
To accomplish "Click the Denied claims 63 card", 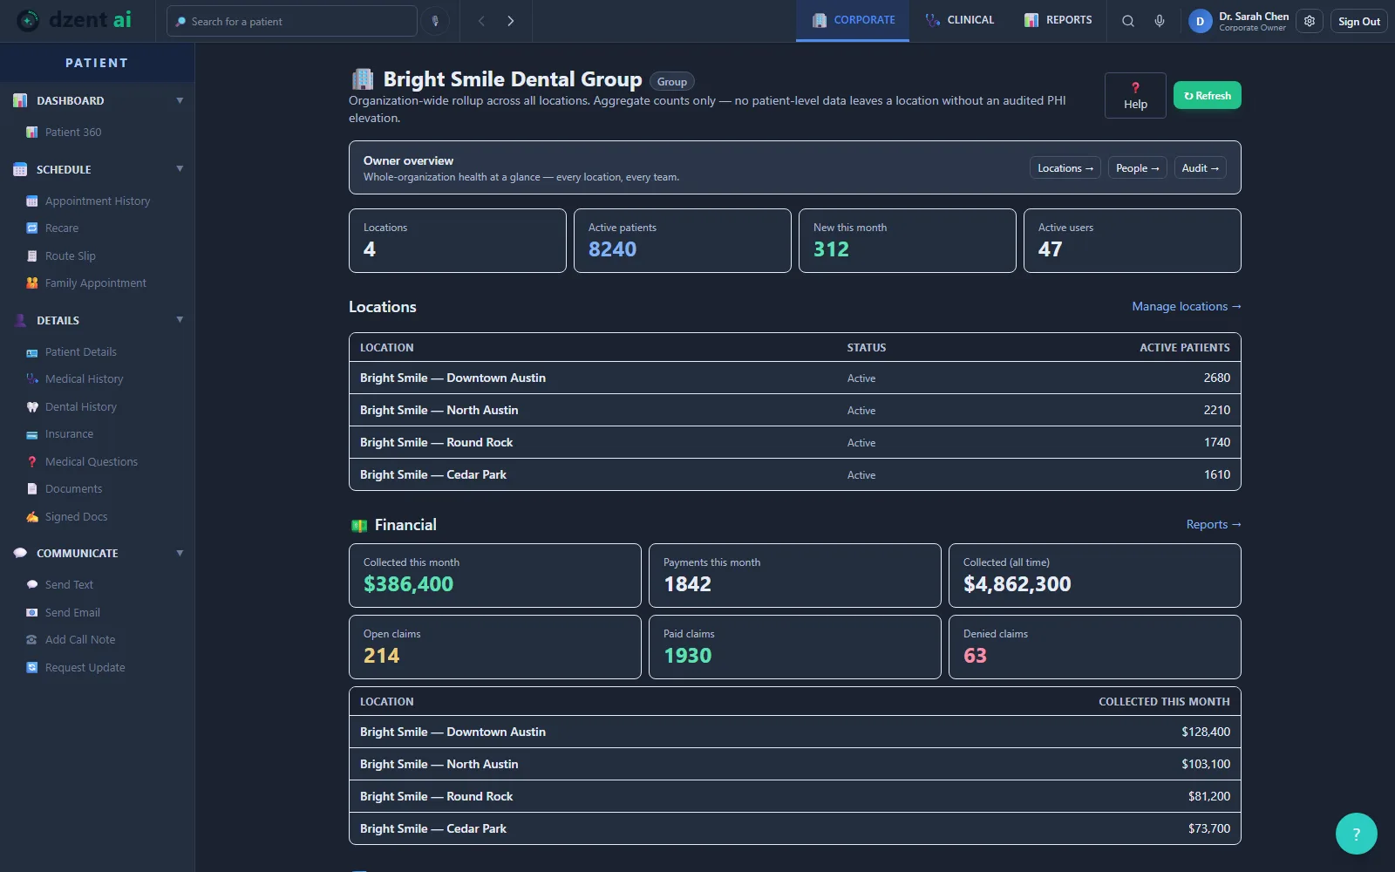I will click(1095, 647).
